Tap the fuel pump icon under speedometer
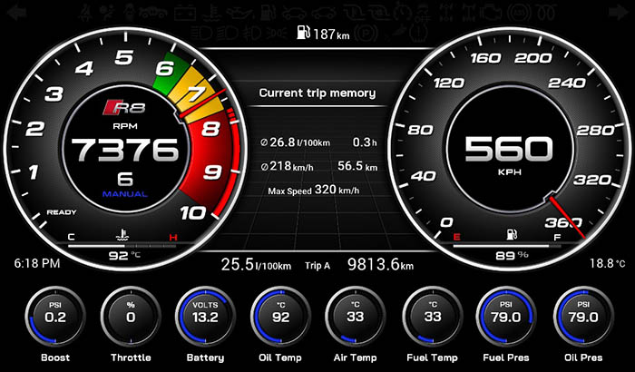The height and width of the screenshot is (372, 635). (512, 234)
